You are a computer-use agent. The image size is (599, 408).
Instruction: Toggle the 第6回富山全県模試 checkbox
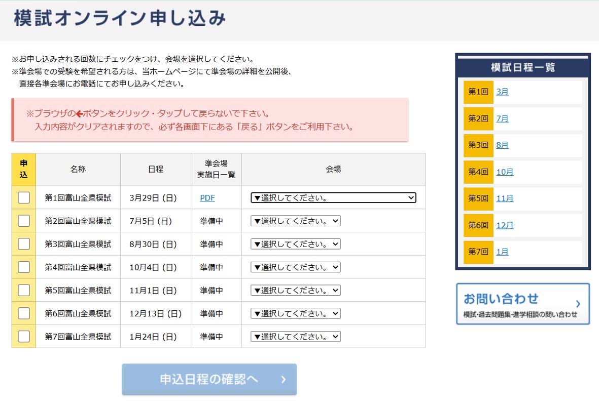[x=24, y=313]
